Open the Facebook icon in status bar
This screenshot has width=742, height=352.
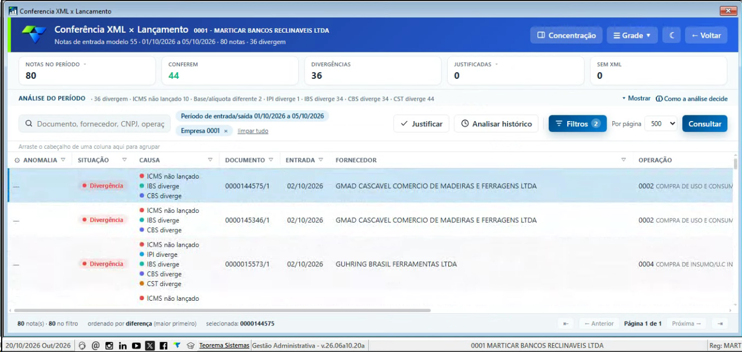click(163, 345)
